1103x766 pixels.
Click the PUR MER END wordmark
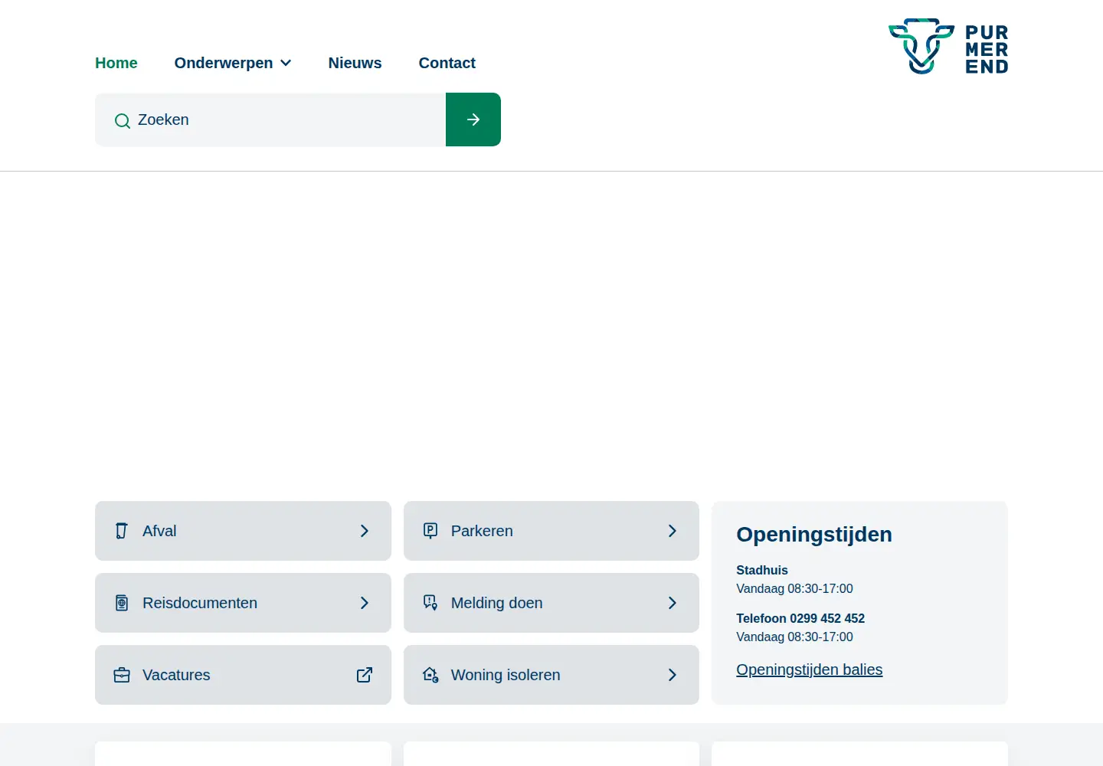(987, 50)
